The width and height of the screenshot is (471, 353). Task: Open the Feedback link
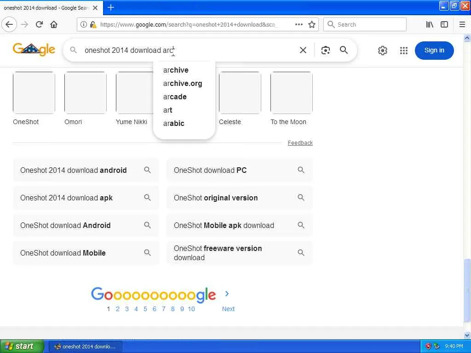pos(300,143)
